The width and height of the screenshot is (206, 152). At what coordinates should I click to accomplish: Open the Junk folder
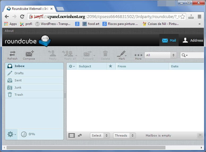34,88
